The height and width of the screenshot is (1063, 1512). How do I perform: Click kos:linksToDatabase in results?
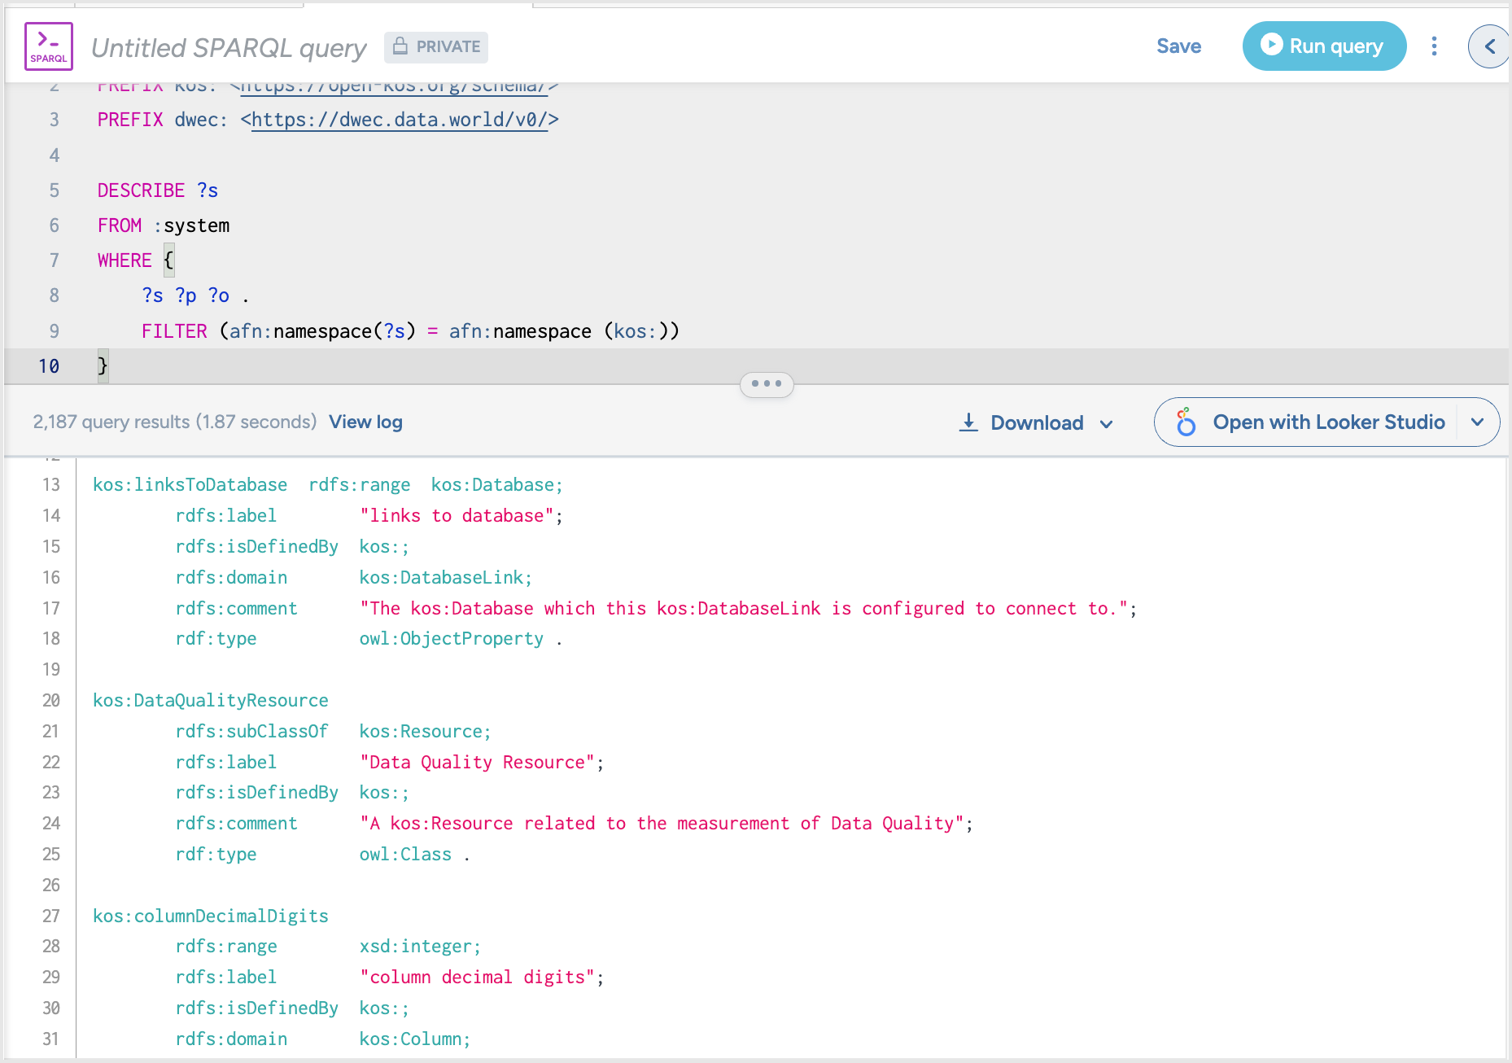coord(190,484)
